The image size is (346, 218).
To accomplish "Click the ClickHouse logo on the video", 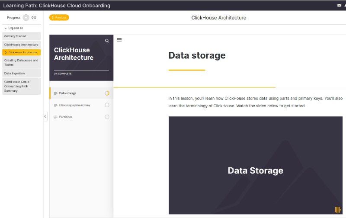I will point(338,210).
